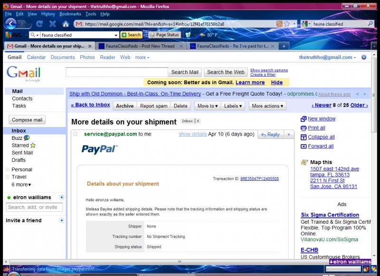Viewport: 380px width, 276px height.
Task: Click the Archive button
Action: (125, 106)
